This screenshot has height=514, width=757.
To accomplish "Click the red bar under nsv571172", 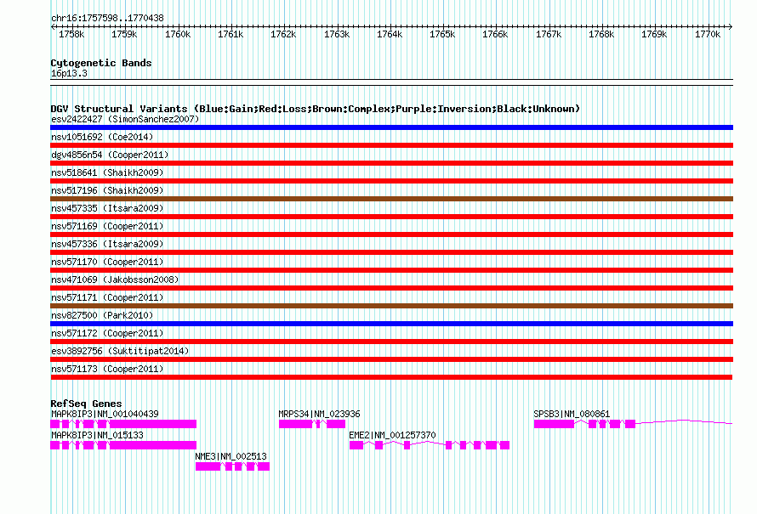I will 391,342.
